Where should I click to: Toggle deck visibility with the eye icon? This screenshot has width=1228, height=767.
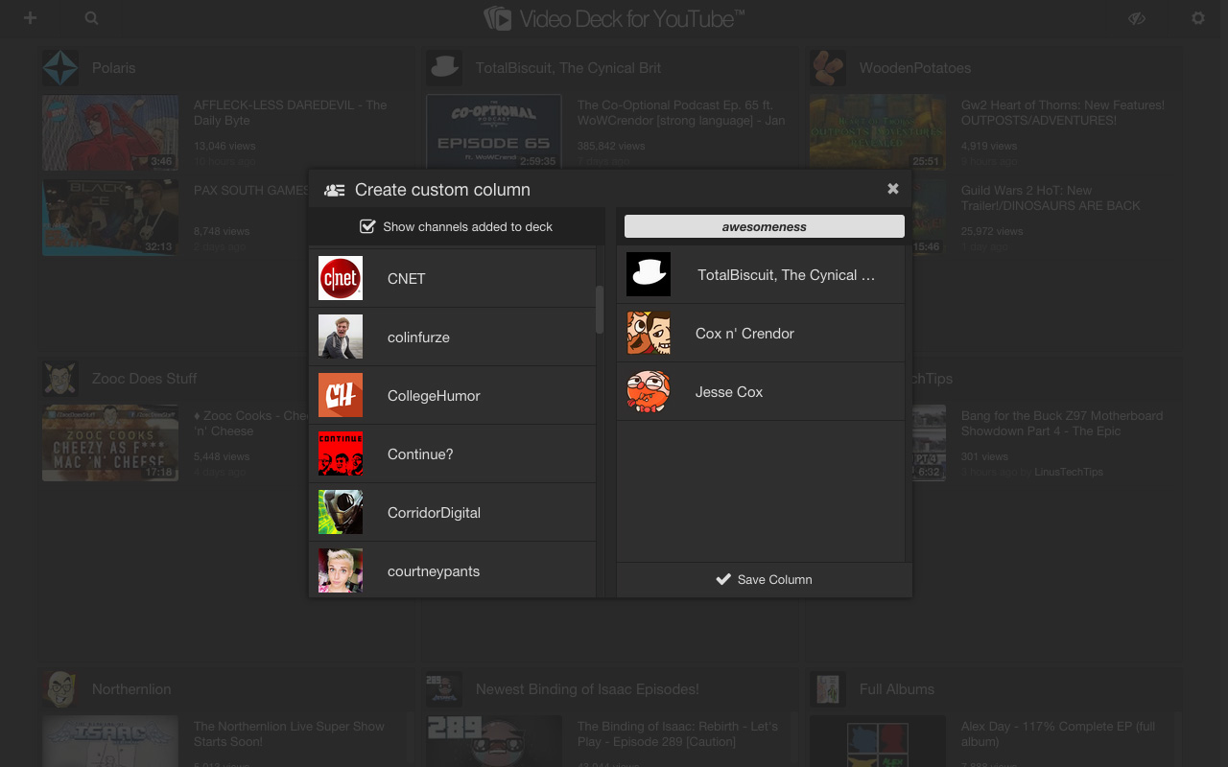point(1137,17)
